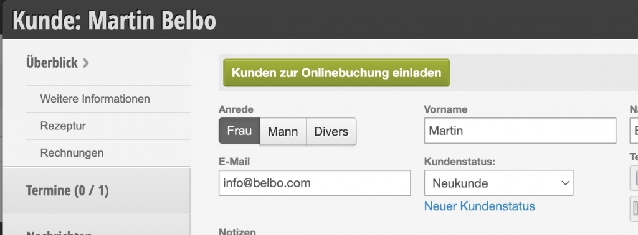
Task: Open the Neukunde status combo box
Action: [x=498, y=183]
